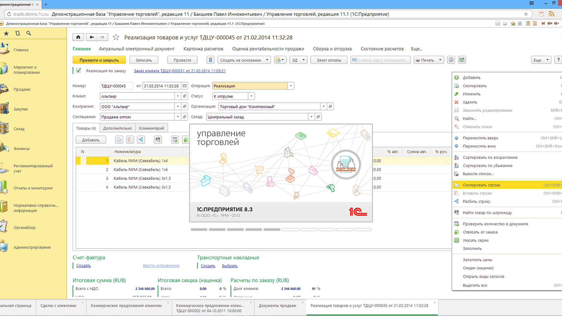The height and width of the screenshot is (316, 562).
Task: Click the home page icon button
Action: [x=78, y=37]
